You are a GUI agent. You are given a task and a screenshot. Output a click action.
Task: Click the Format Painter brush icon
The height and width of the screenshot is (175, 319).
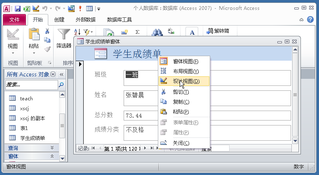point(47,49)
